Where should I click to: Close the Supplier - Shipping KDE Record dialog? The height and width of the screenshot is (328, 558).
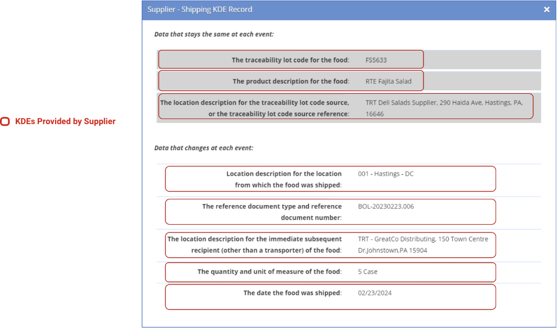(x=546, y=10)
